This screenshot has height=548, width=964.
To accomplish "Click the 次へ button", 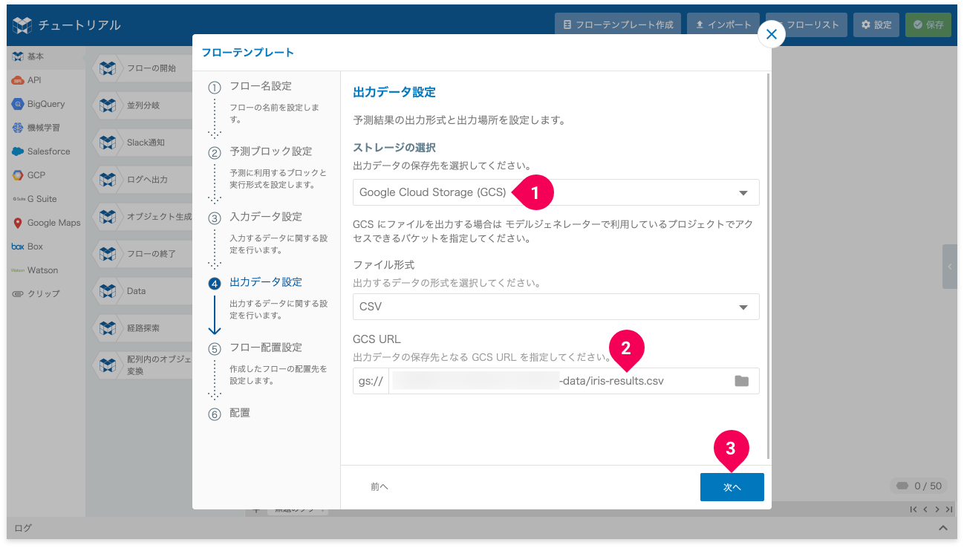I will coord(732,487).
